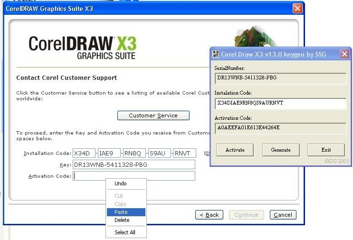Close the keygen window

click(344, 54)
